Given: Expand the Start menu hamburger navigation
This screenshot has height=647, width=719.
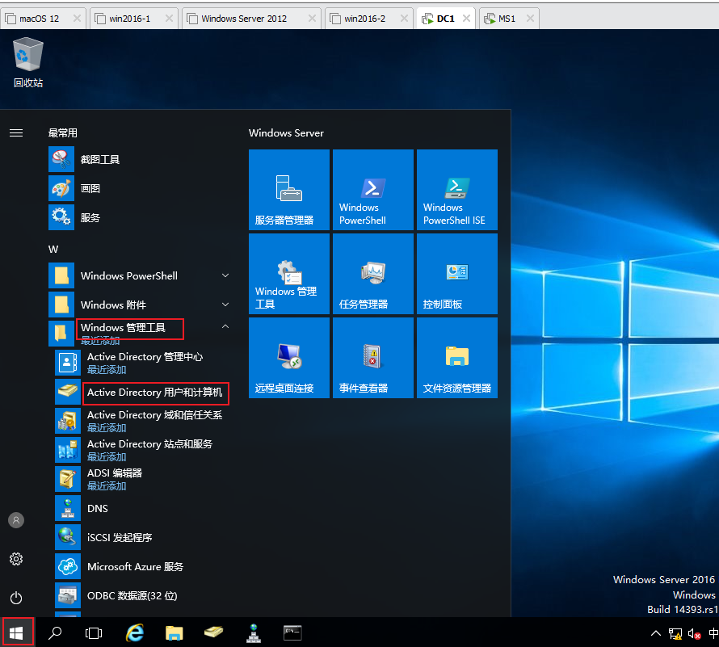Looking at the screenshot, I should click(x=16, y=133).
